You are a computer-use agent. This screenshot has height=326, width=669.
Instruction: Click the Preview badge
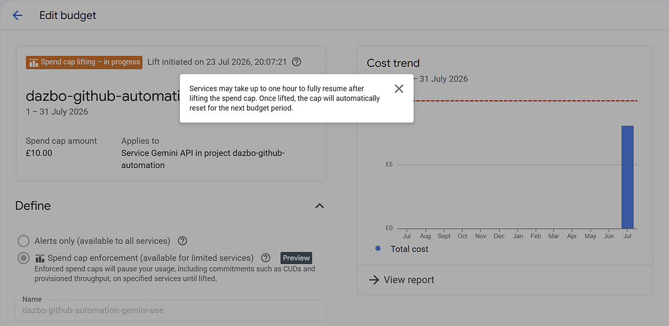pyautogui.click(x=296, y=258)
